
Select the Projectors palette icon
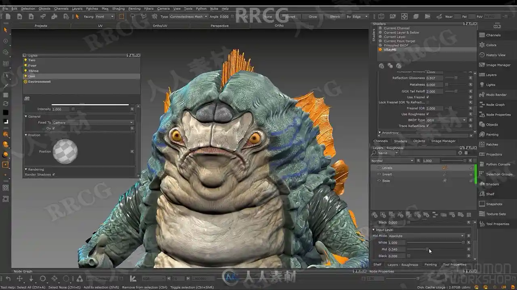click(482, 154)
